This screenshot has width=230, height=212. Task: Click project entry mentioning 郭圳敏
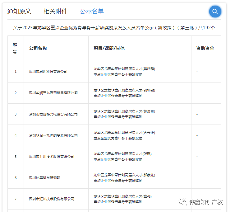(124, 93)
